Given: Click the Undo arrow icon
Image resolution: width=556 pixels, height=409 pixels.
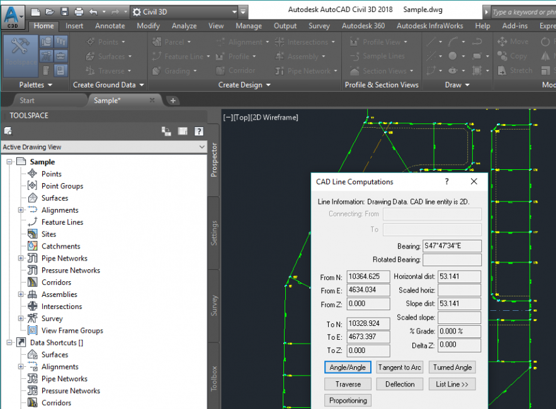Looking at the screenshot, I should [94, 12].
